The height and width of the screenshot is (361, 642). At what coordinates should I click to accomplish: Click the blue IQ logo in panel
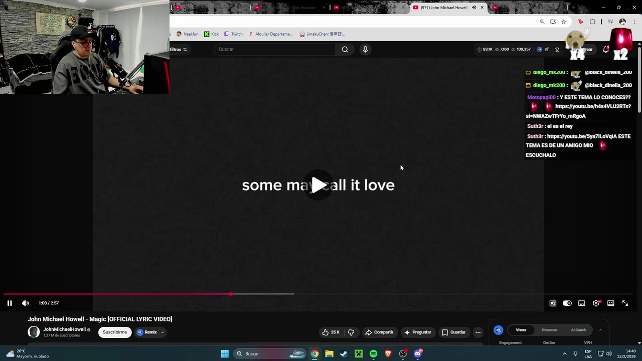(x=499, y=330)
